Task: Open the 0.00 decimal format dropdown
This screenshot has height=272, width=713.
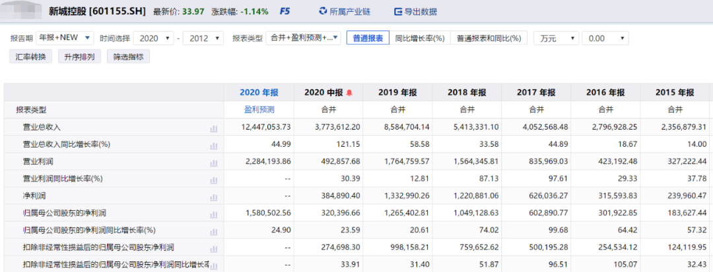Action: [x=605, y=38]
